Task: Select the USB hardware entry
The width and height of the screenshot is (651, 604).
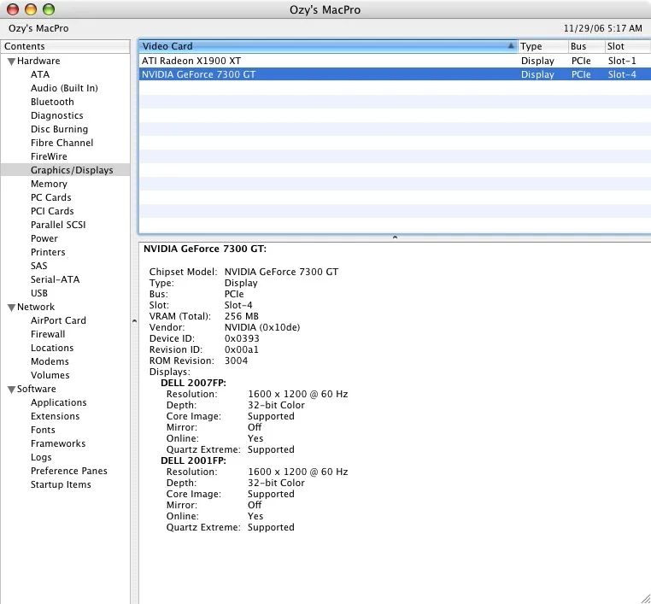Action: coord(39,293)
